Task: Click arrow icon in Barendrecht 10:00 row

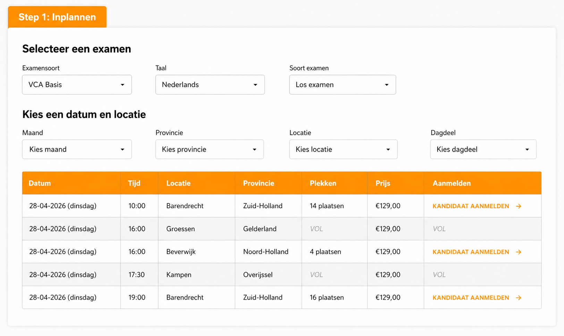Action: 519,206
